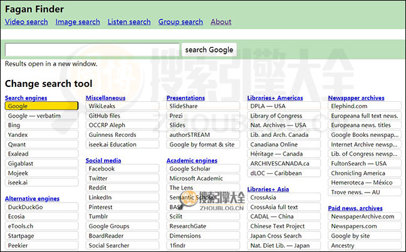Open the Image search link
Image resolution: width=406 pixels, height=252 pixels.
tap(78, 22)
